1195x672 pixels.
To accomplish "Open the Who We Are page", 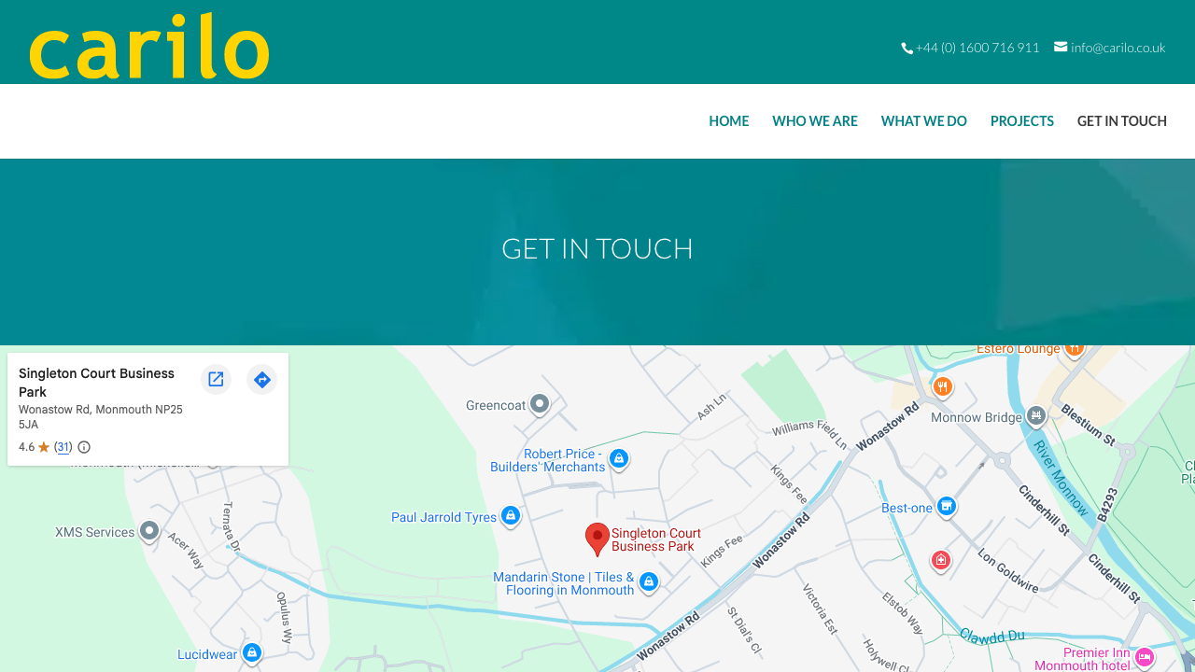I will (815, 121).
